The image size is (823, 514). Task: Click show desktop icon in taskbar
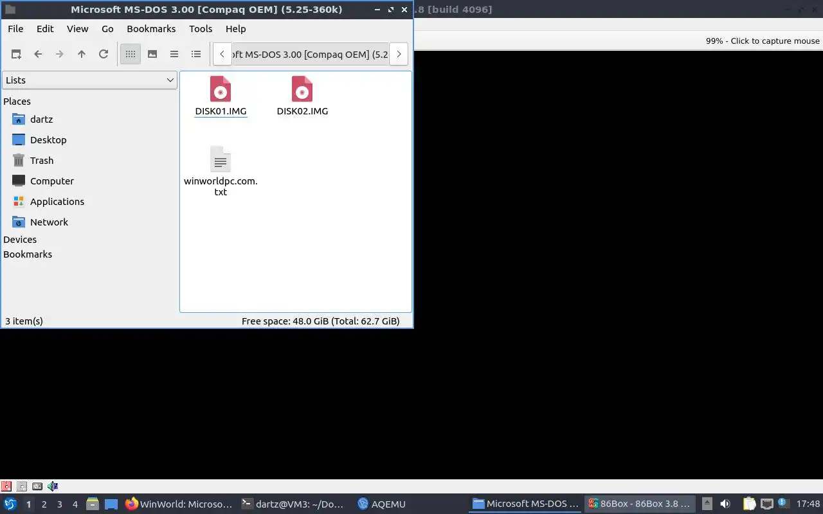(x=111, y=504)
